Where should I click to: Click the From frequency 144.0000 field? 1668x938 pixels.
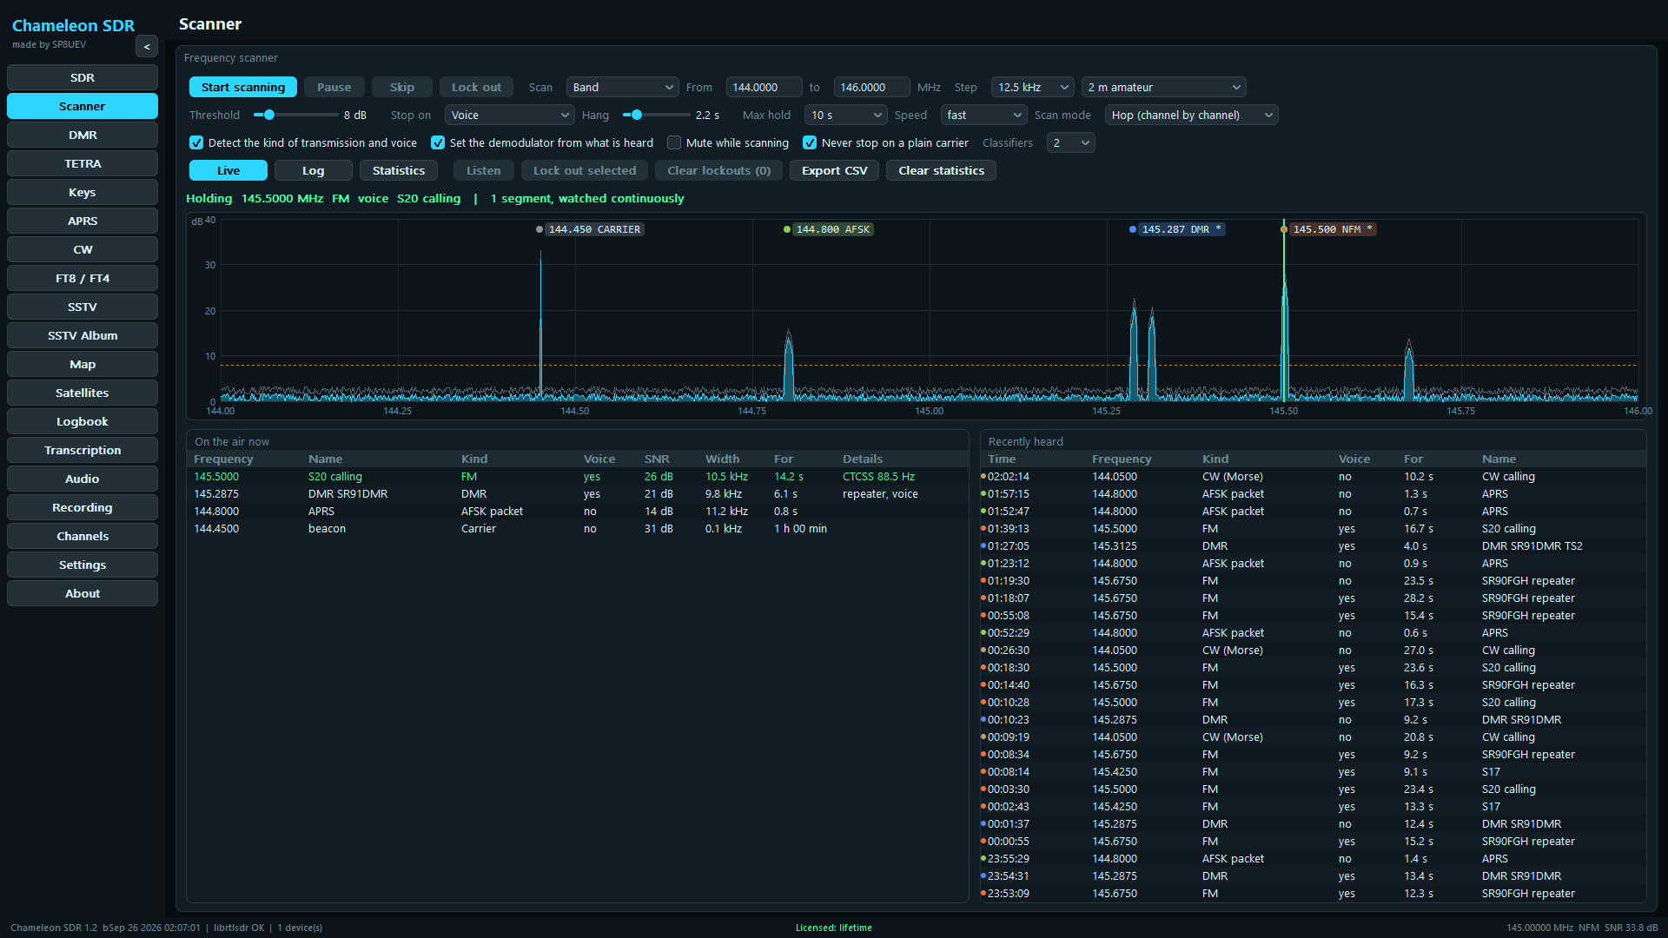tap(764, 88)
